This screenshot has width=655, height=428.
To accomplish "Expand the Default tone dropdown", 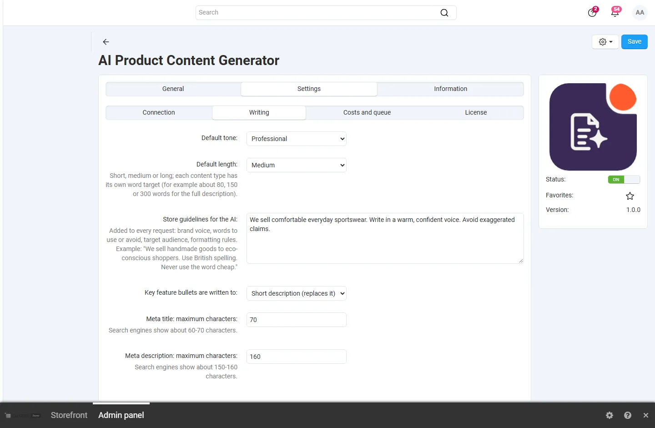I will [297, 139].
